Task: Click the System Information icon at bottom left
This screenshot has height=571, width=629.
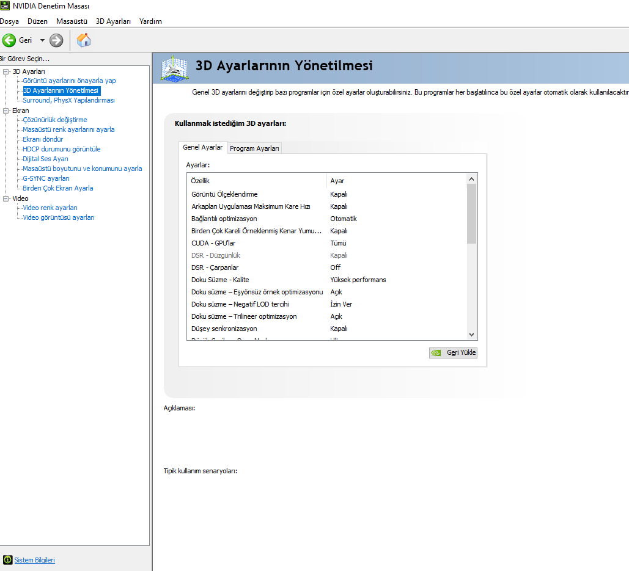Action: pos(7,560)
